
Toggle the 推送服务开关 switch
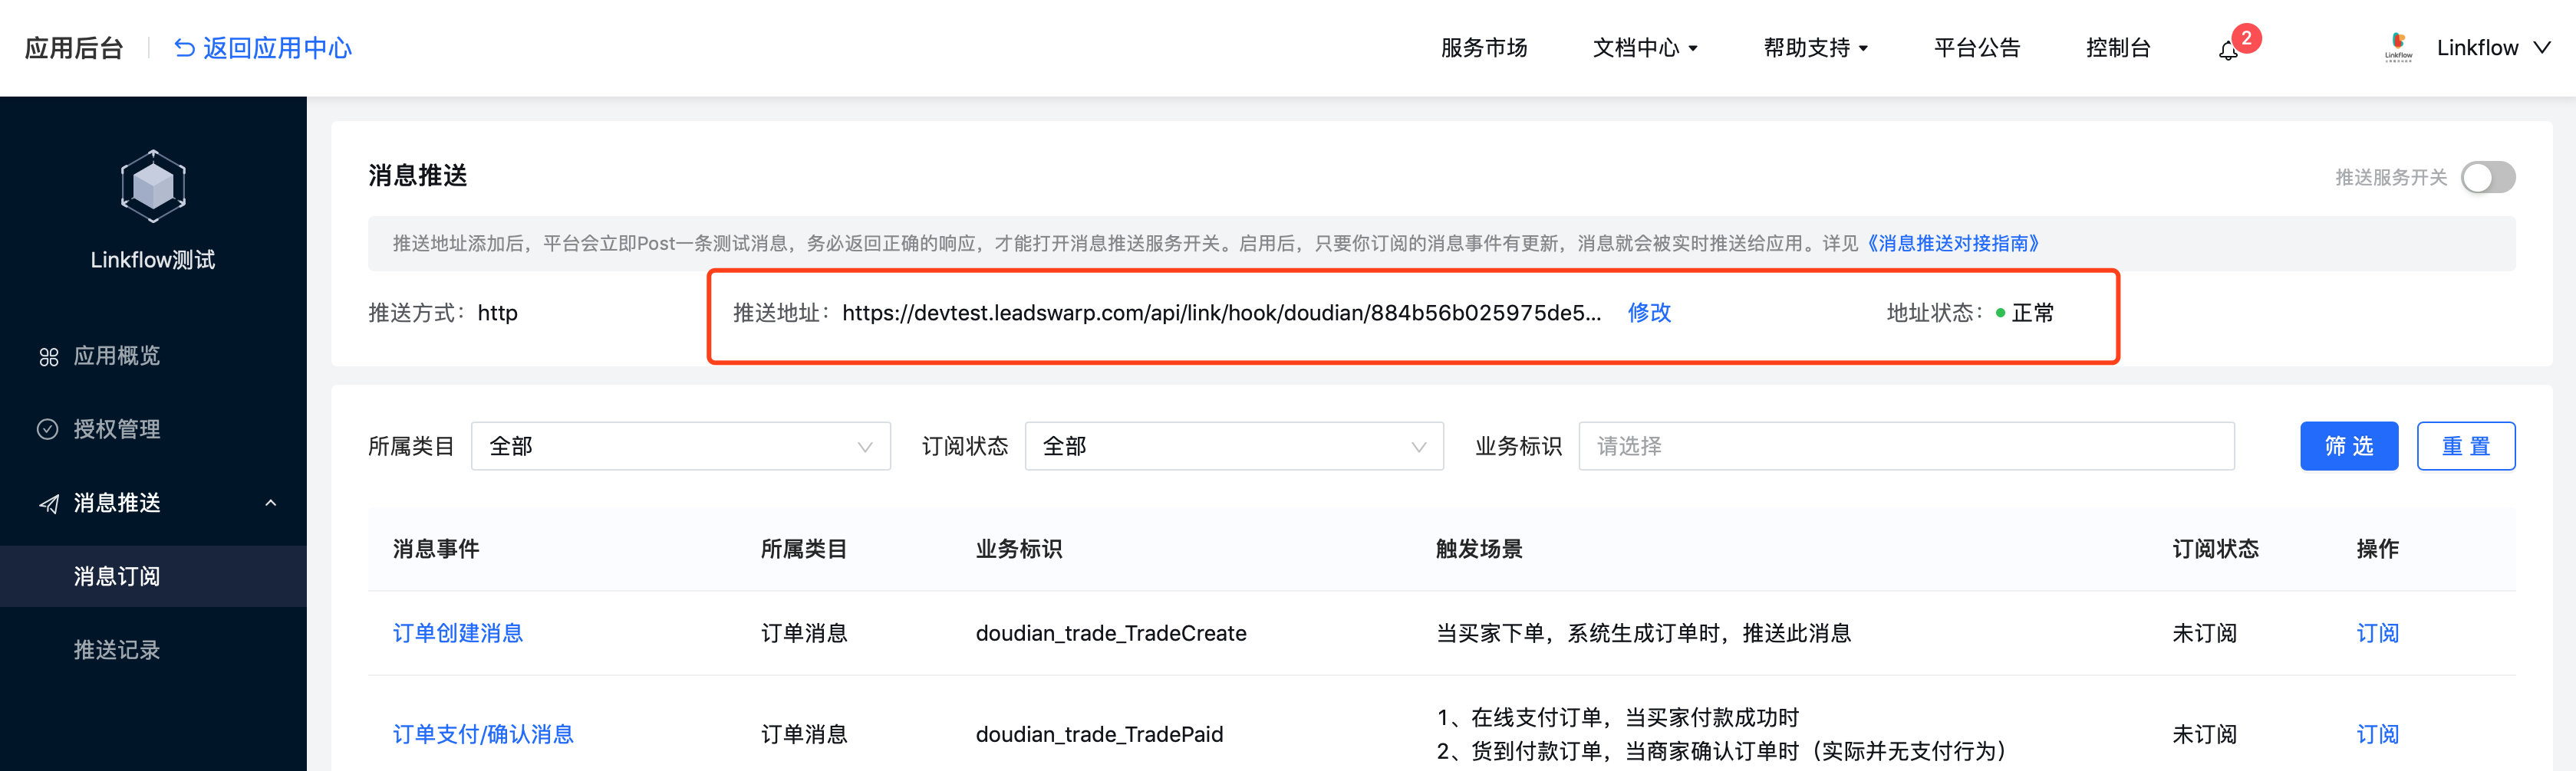(x=2488, y=178)
